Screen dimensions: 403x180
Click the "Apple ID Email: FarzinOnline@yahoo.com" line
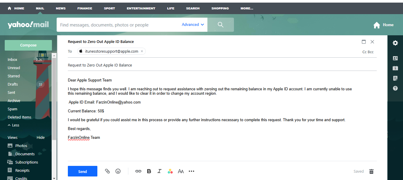click(105, 102)
